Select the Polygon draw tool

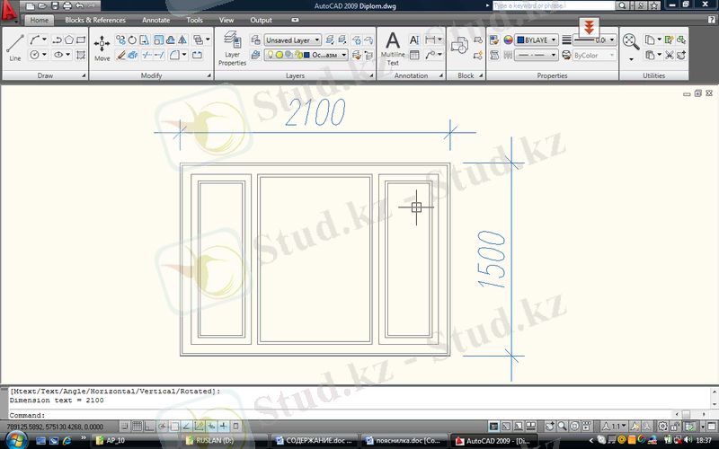point(69,40)
